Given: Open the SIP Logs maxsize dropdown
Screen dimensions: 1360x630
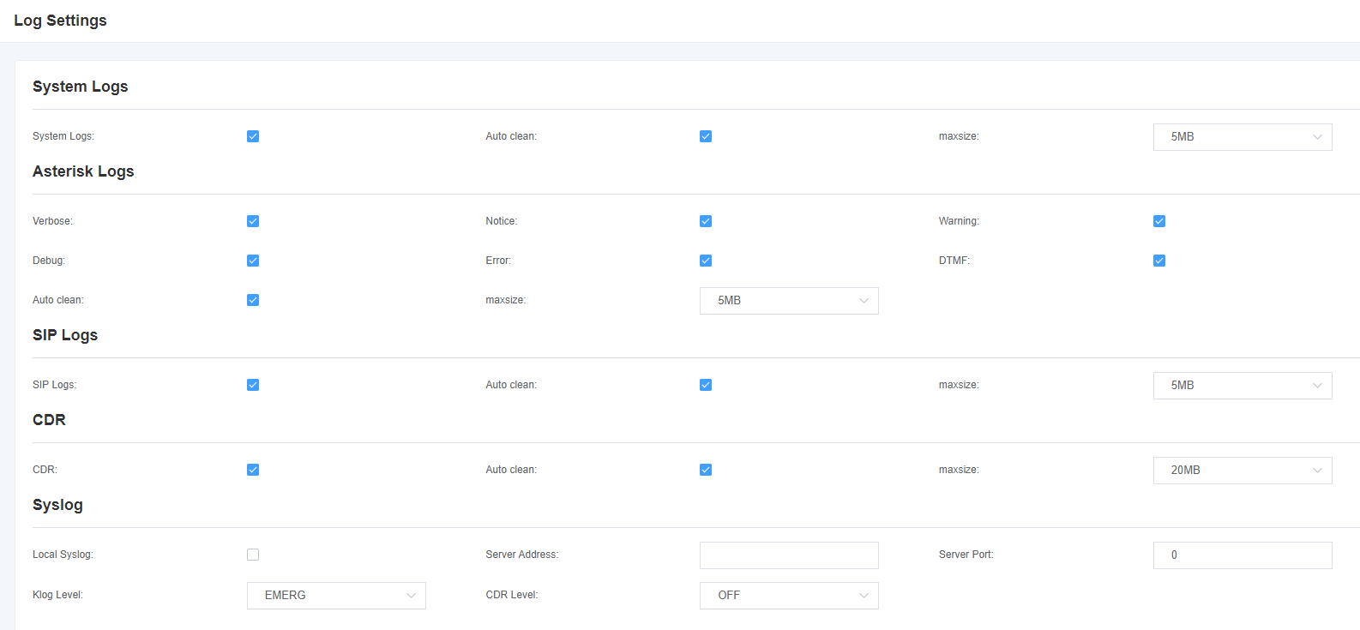Looking at the screenshot, I should point(1243,386).
